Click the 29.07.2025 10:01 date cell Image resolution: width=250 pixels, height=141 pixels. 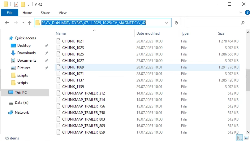(x=149, y=87)
